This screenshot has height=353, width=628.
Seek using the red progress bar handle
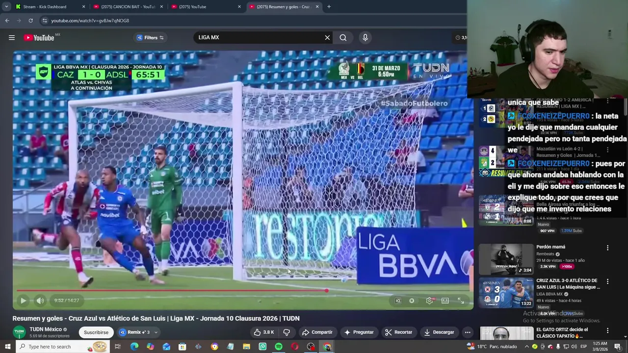coord(326,290)
